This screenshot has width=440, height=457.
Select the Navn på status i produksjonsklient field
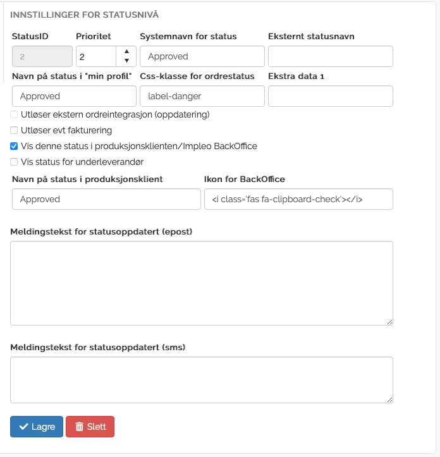coord(106,199)
